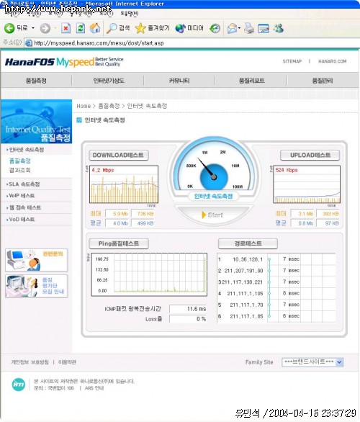The width and height of the screenshot is (360, 422).
Task: Click the IE Forward arrow icon
Action: tap(45, 28)
